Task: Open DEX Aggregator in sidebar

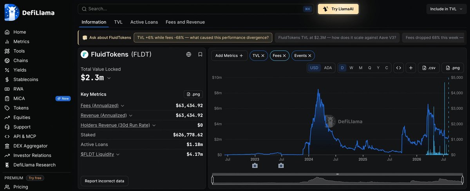Action: coord(30,146)
